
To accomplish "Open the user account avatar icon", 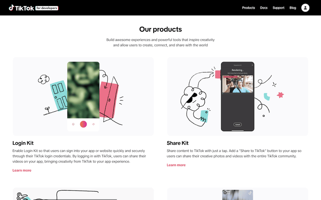I will [305, 8].
